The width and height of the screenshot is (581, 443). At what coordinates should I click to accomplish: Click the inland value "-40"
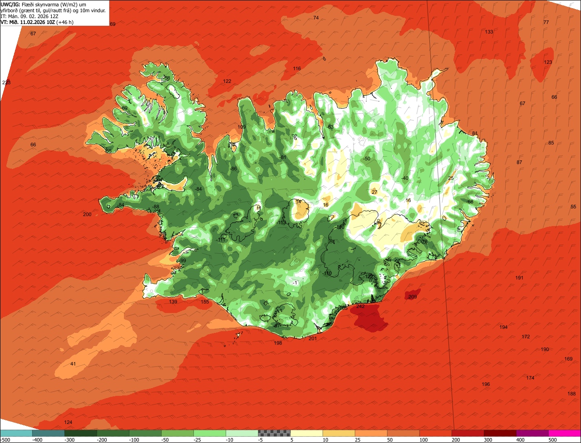pyautogui.click(x=404, y=178)
